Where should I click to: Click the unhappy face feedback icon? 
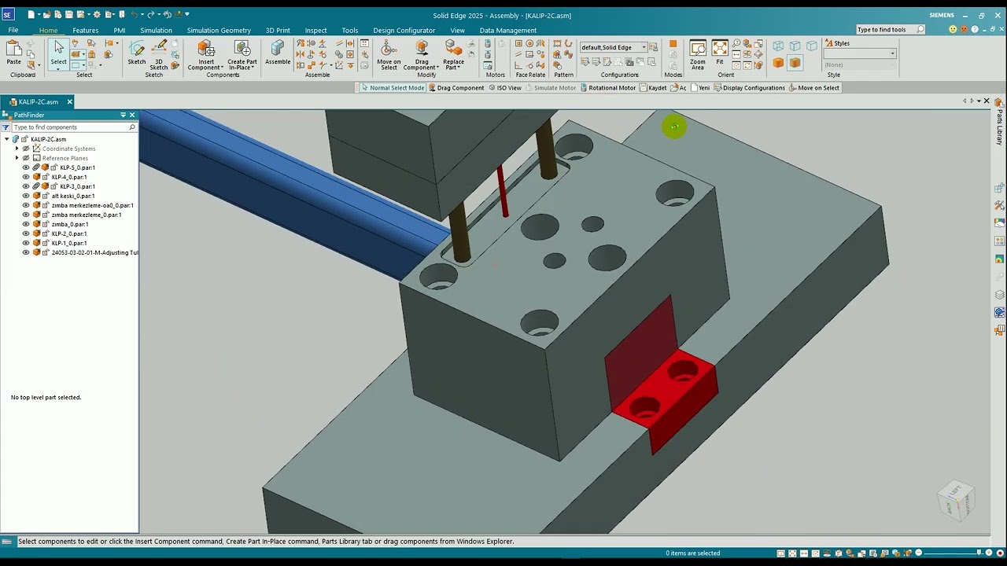(964, 30)
